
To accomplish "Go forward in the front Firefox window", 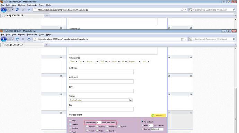I will [9, 39].
